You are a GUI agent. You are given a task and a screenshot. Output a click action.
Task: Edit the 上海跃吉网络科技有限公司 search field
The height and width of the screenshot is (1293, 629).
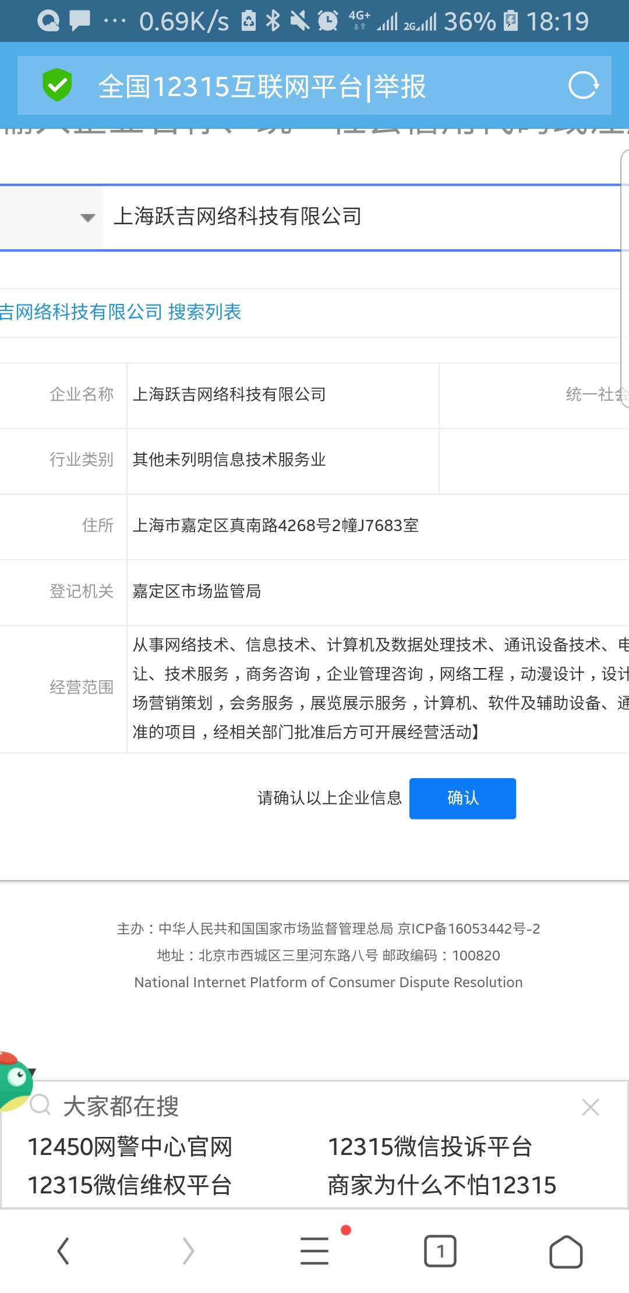[x=361, y=217]
